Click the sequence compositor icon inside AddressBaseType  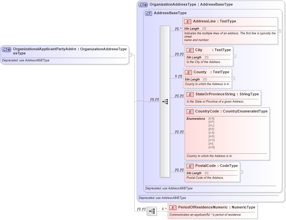click(x=165, y=102)
